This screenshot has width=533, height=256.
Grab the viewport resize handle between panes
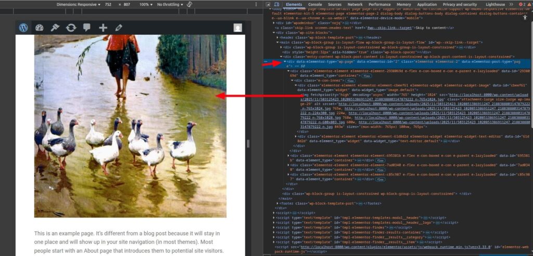[248, 144]
